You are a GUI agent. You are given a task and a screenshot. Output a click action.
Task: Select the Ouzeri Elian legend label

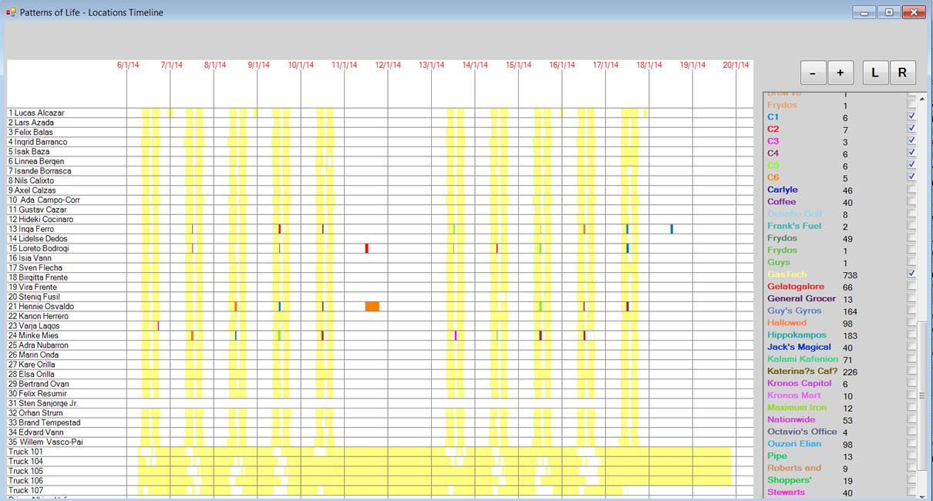pyautogui.click(x=794, y=444)
